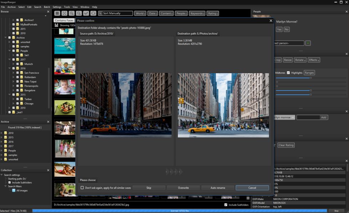Click the green plus add person icon
This screenshot has width=349, height=213.
(308, 43)
